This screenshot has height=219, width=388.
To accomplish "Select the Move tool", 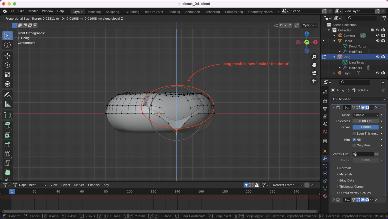I will coord(7,56).
